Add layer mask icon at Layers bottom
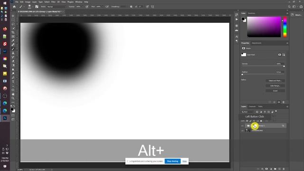 click(x=266, y=169)
